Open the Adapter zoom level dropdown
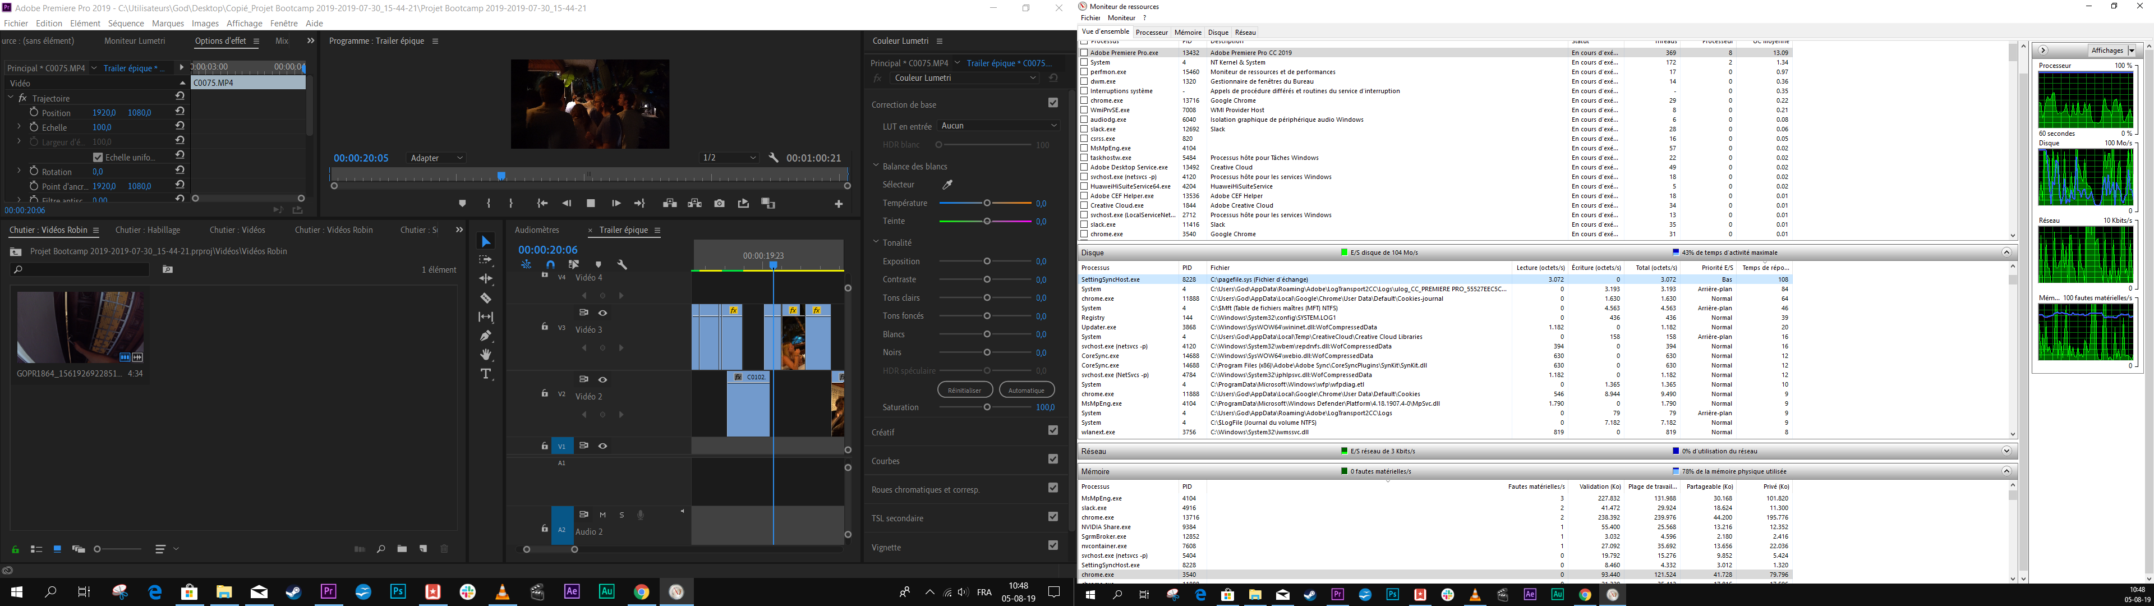The image size is (2154, 606). click(x=436, y=157)
